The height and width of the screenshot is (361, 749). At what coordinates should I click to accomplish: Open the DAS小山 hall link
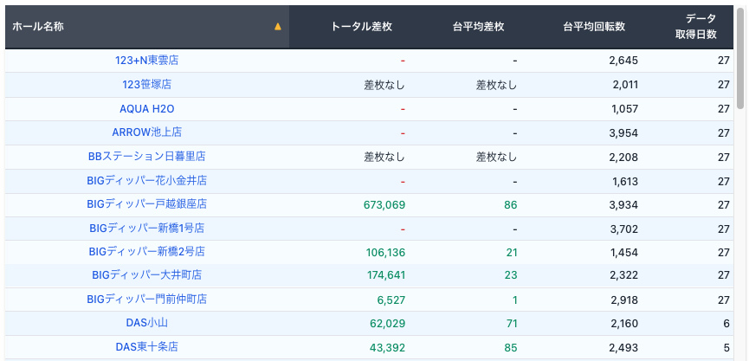(x=146, y=323)
